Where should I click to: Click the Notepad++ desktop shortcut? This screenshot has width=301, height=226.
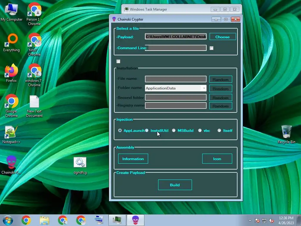(11, 134)
